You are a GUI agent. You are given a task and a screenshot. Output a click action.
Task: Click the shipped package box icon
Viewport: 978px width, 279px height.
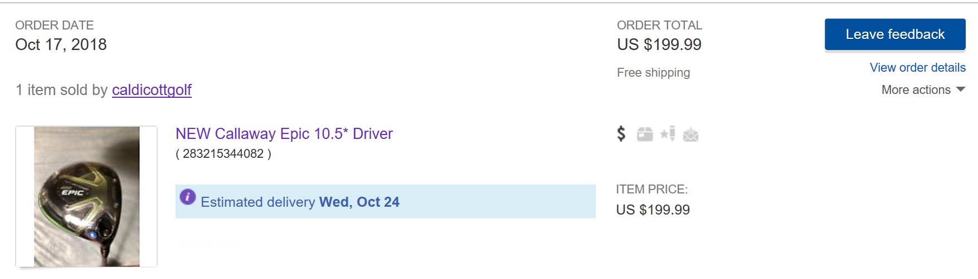point(645,134)
